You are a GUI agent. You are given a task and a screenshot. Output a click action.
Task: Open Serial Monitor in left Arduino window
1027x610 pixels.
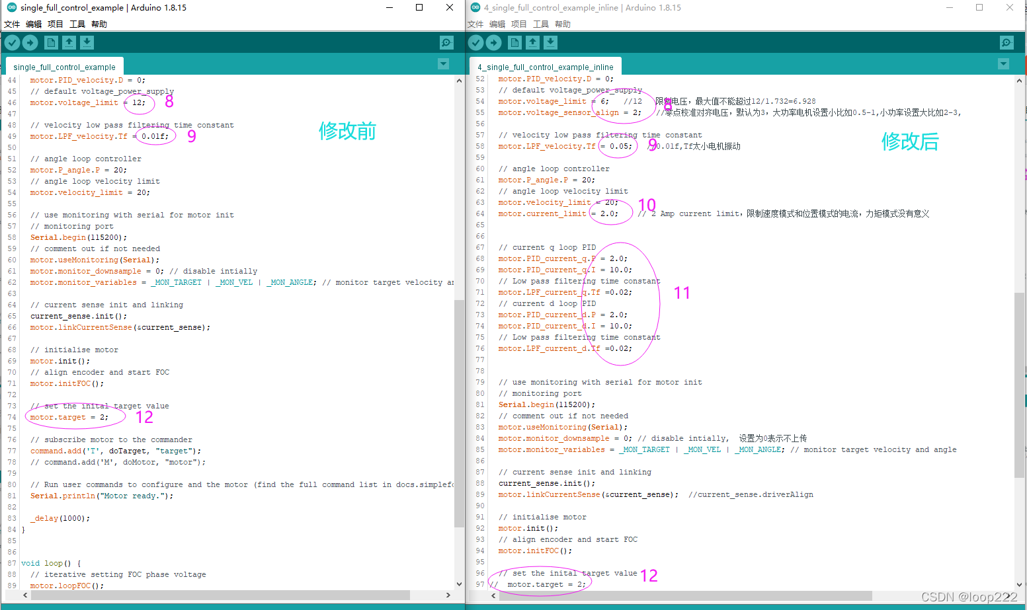(446, 43)
